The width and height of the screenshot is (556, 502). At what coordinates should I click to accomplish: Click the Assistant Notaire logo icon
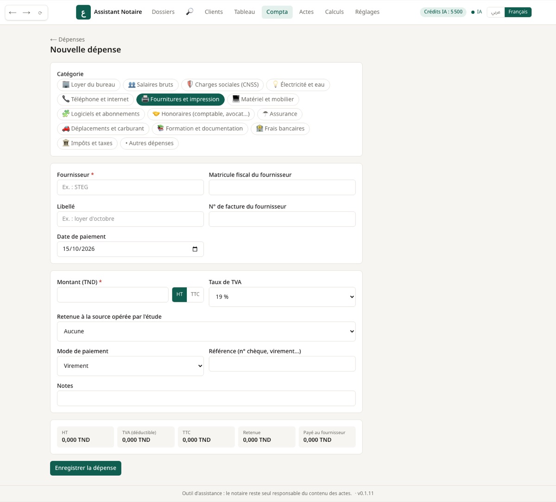(x=83, y=12)
